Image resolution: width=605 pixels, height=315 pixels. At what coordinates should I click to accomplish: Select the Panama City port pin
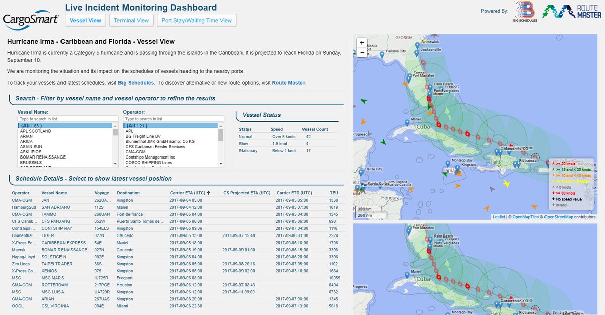[382, 56]
